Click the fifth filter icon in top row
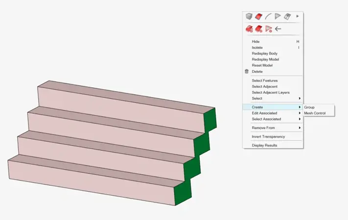This screenshot has height=220, width=348. point(287,17)
